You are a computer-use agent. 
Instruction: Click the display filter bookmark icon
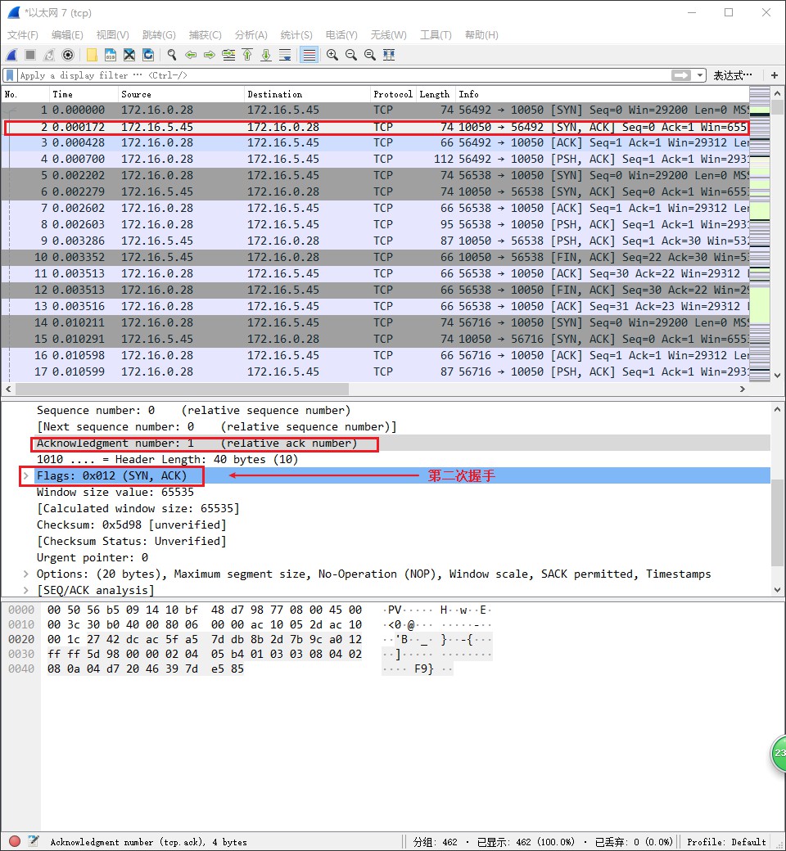(10, 75)
